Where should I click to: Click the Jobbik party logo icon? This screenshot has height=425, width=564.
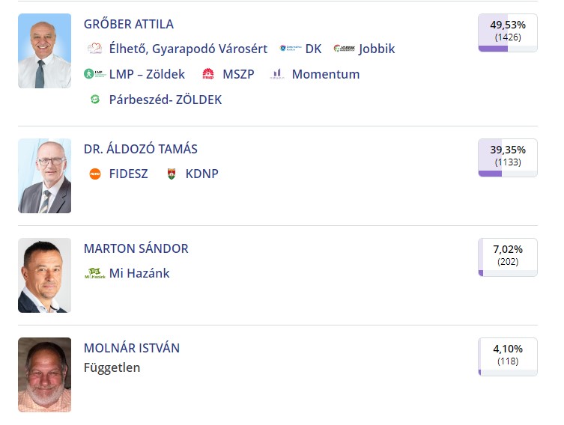pyautogui.click(x=345, y=49)
